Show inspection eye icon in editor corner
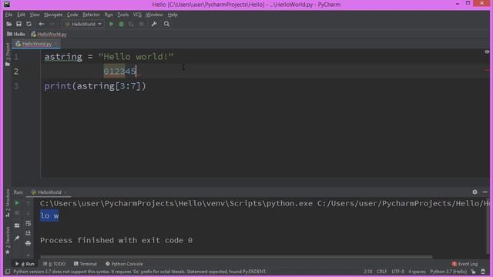 [x=487, y=52]
